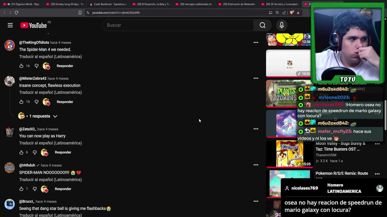The width and height of the screenshot is (387, 217).
Task: Open options menu for @t4thdoh comment
Action: click(256, 165)
